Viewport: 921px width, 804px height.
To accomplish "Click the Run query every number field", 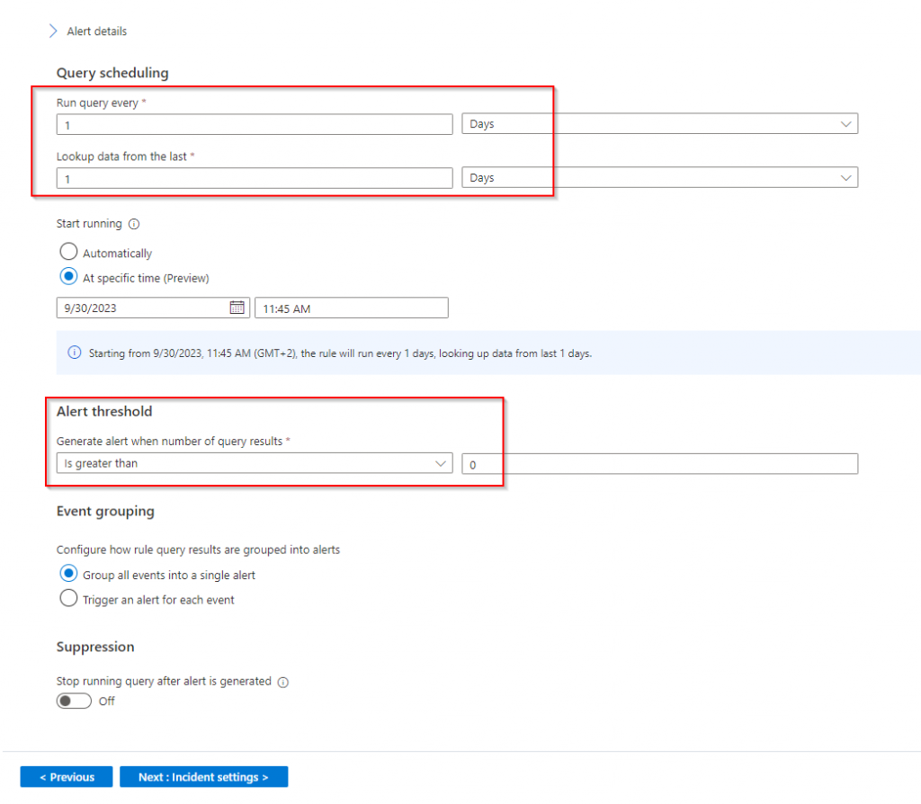I will [x=255, y=124].
